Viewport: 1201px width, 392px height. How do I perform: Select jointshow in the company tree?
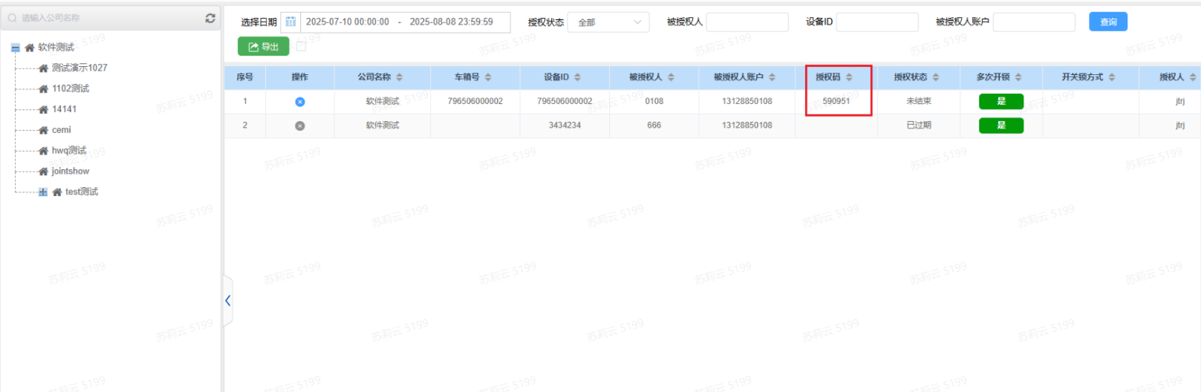pyautogui.click(x=71, y=171)
